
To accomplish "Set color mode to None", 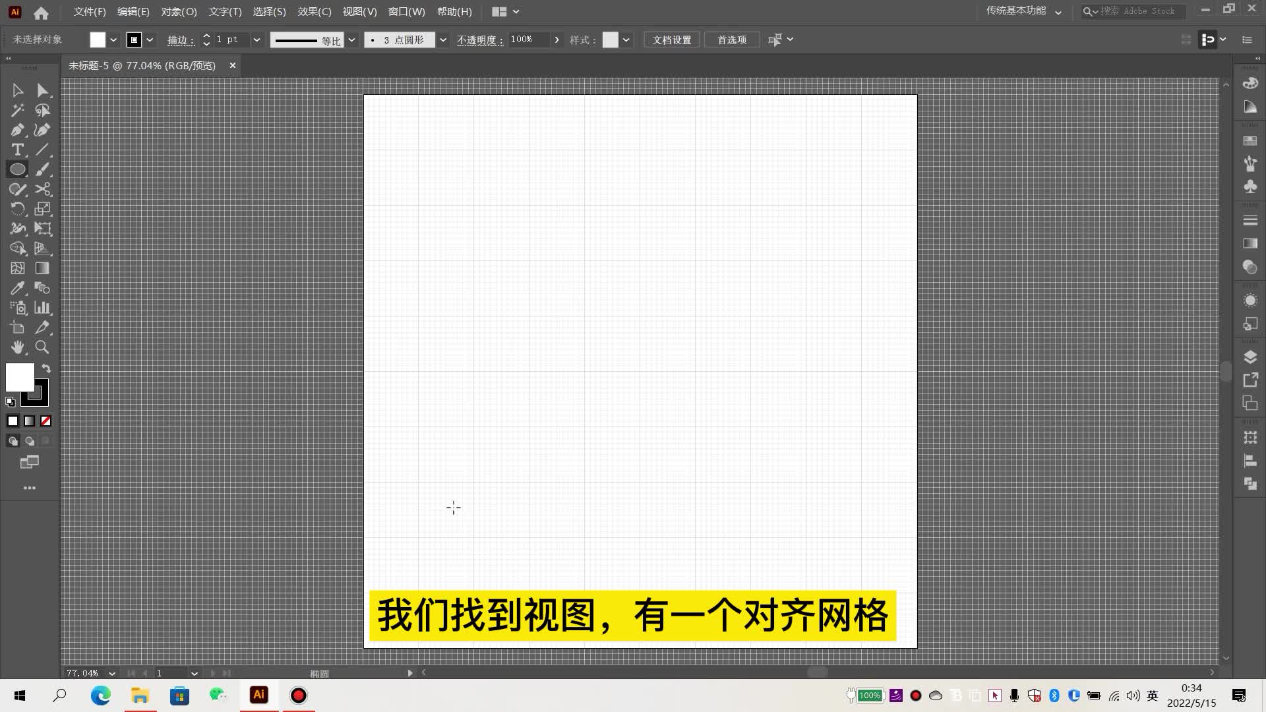I will [x=45, y=421].
